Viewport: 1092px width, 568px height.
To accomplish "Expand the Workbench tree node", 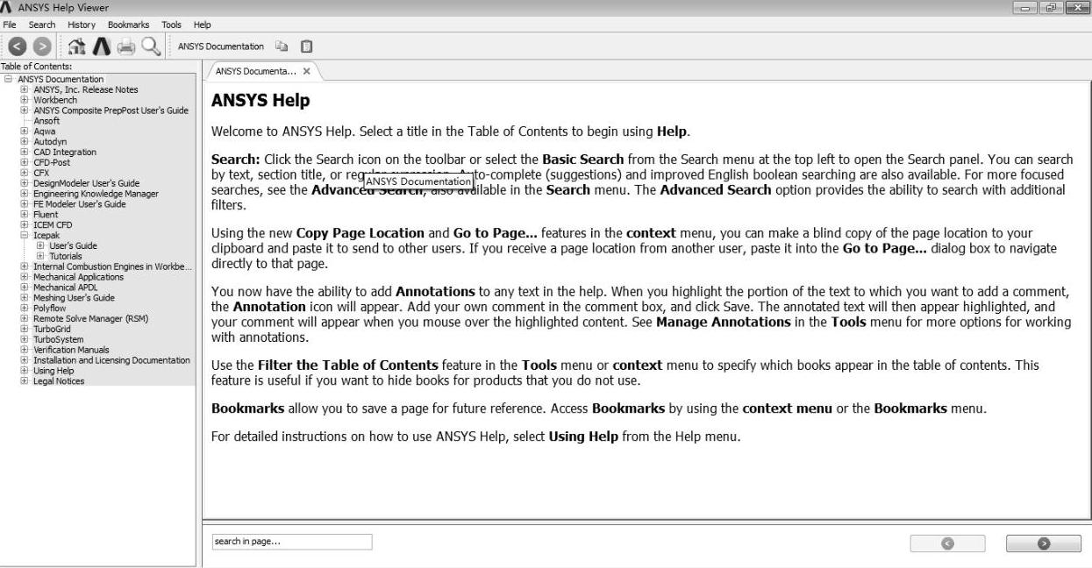I will coord(25,100).
